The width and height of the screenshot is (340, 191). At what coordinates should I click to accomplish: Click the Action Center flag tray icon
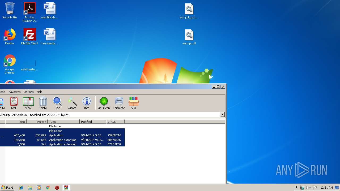[314, 188]
